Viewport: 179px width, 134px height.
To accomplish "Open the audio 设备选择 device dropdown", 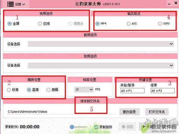I will click(101, 44).
